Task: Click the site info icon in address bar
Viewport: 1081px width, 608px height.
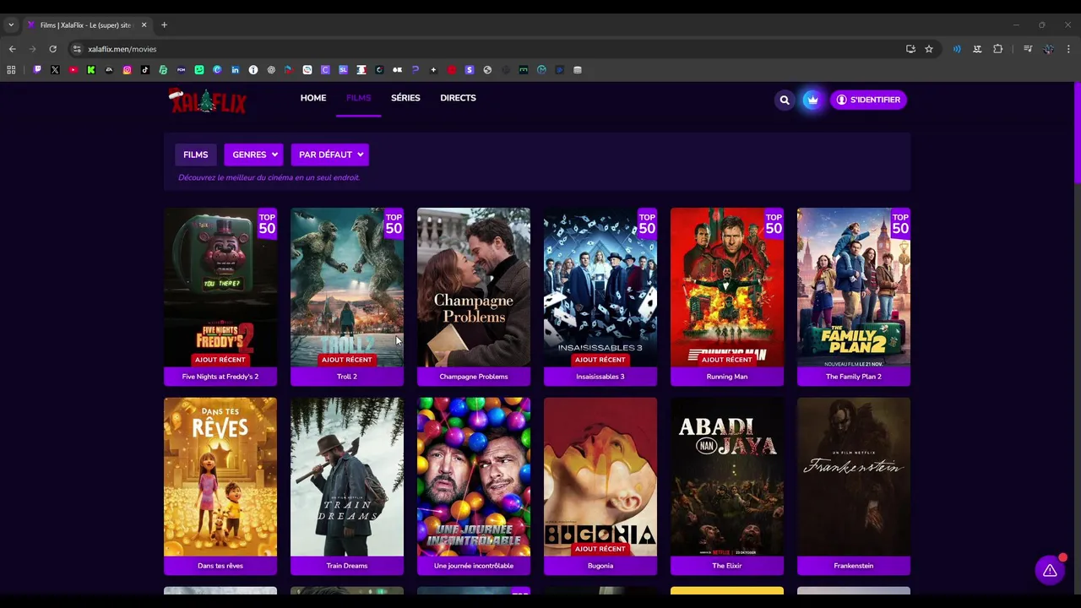Action: [77, 49]
